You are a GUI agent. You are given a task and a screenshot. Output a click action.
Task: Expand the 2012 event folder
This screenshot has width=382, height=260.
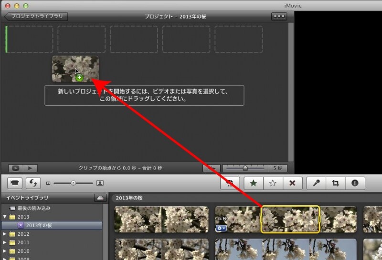tap(5, 234)
